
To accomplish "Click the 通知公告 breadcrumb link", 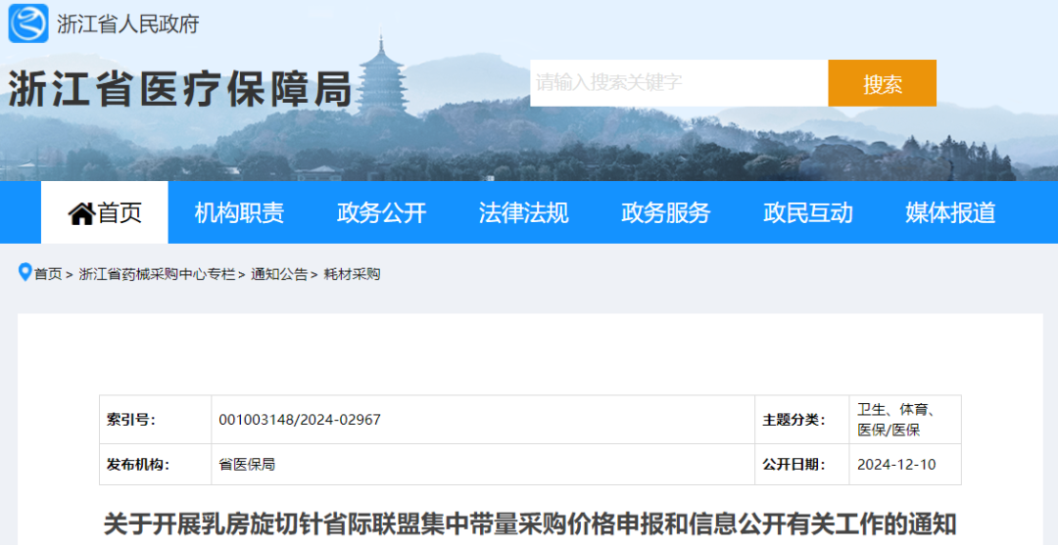I will (x=279, y=274).
